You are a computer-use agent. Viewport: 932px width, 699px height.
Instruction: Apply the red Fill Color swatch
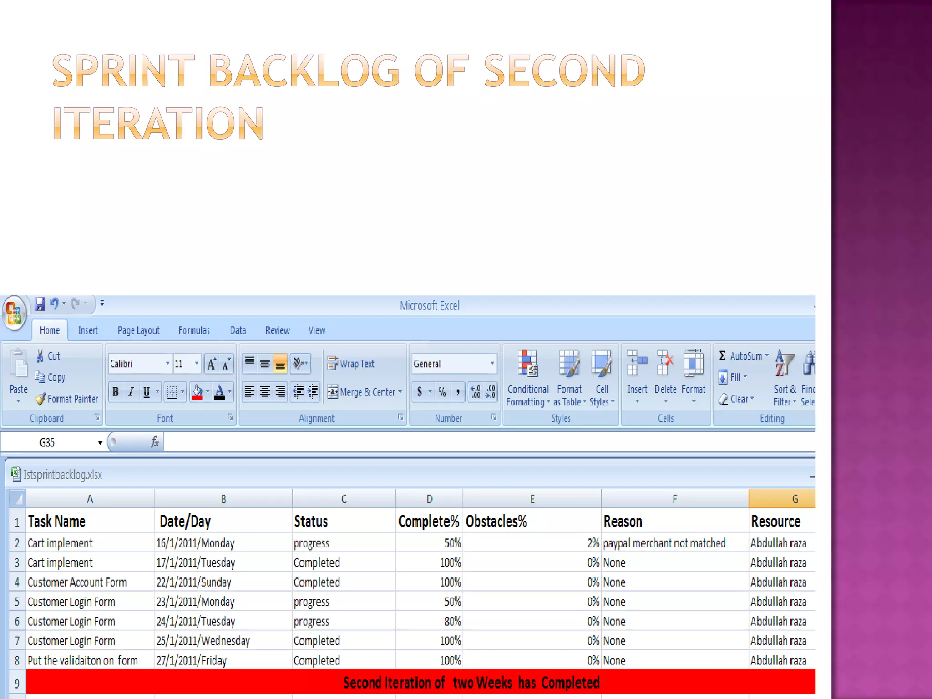[x=198, y=392]
